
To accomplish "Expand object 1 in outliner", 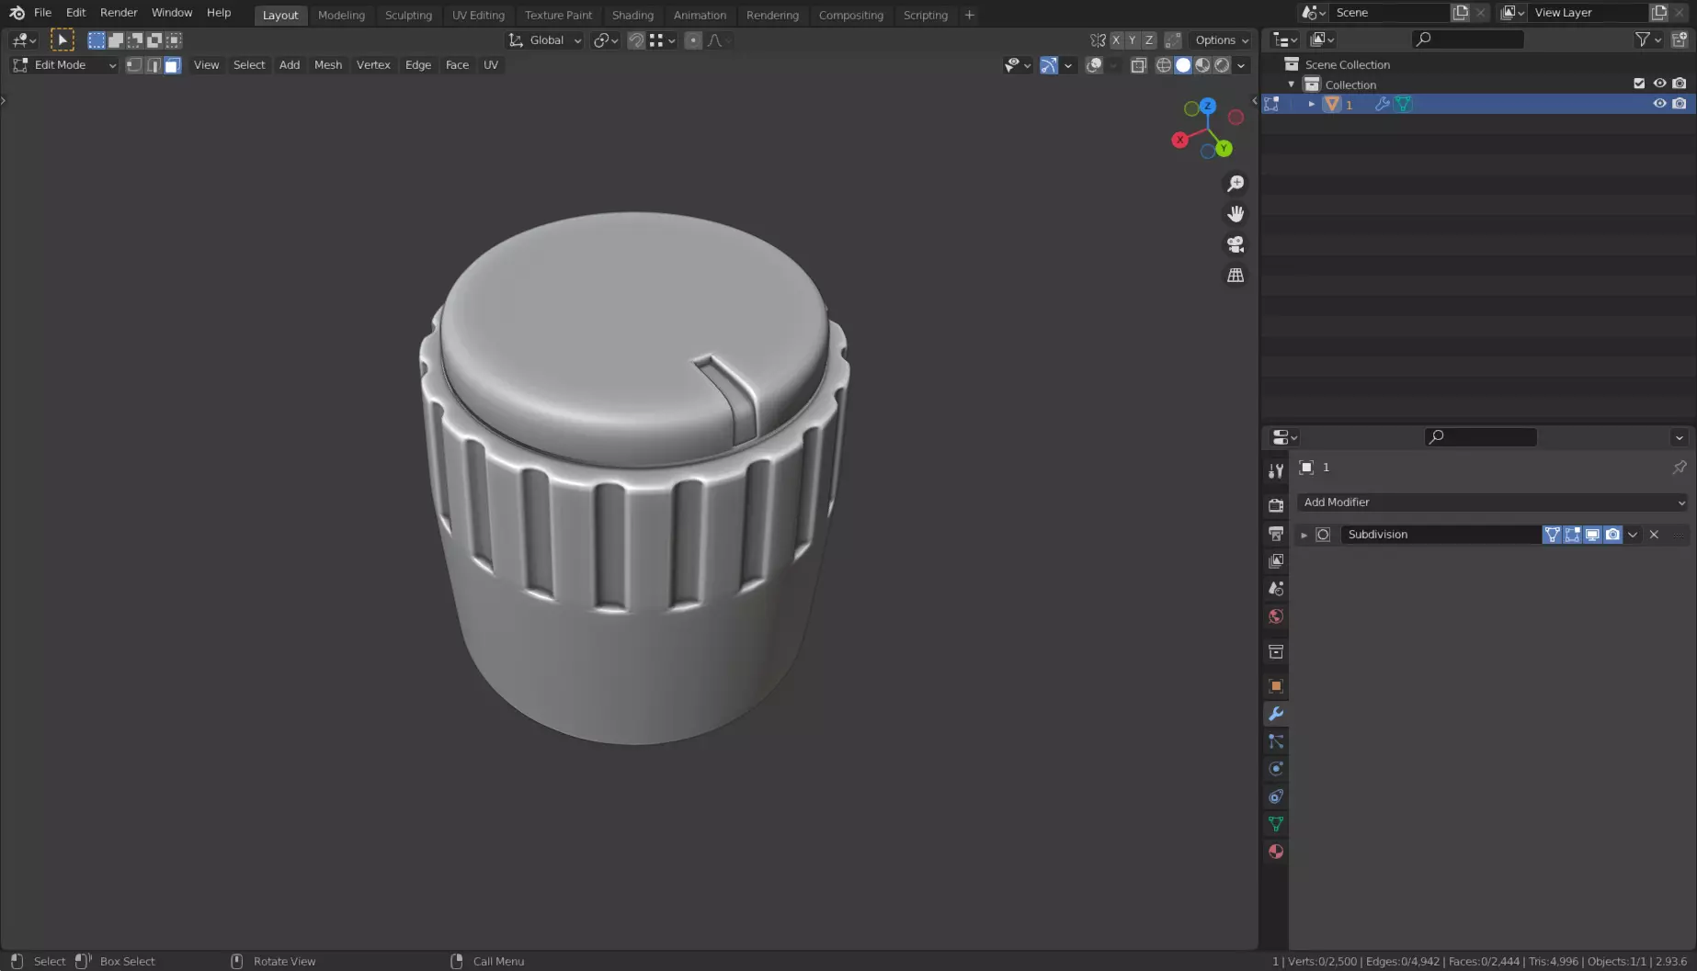I will click(1312, 104).
